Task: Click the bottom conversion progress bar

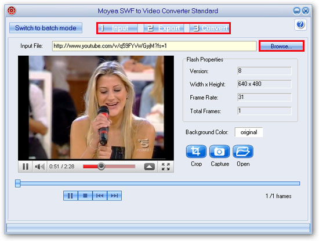Action: tap(158, 228)
